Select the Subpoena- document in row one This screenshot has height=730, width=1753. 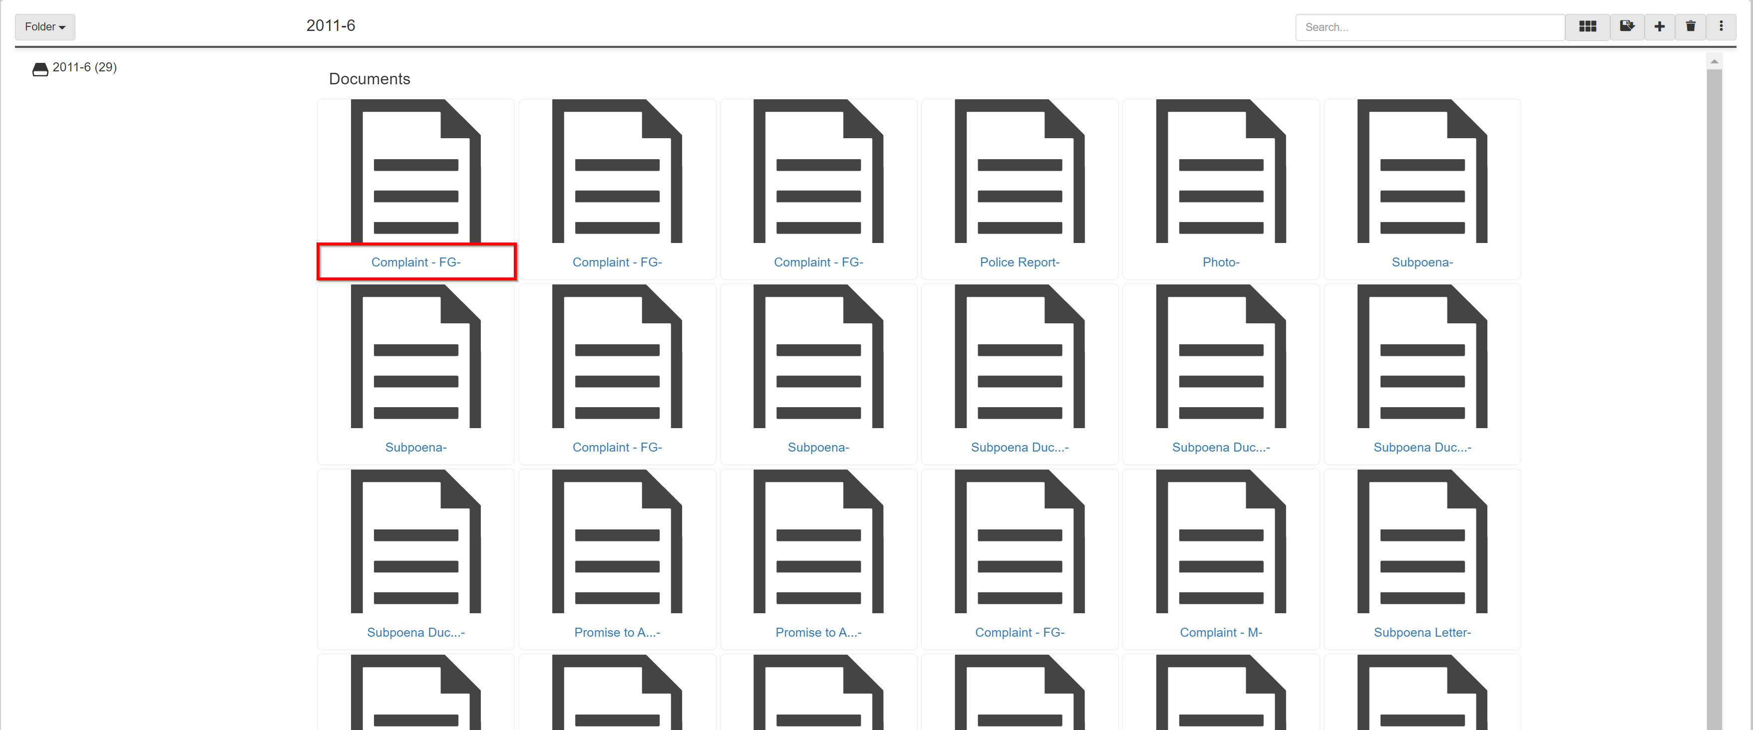1422,185
